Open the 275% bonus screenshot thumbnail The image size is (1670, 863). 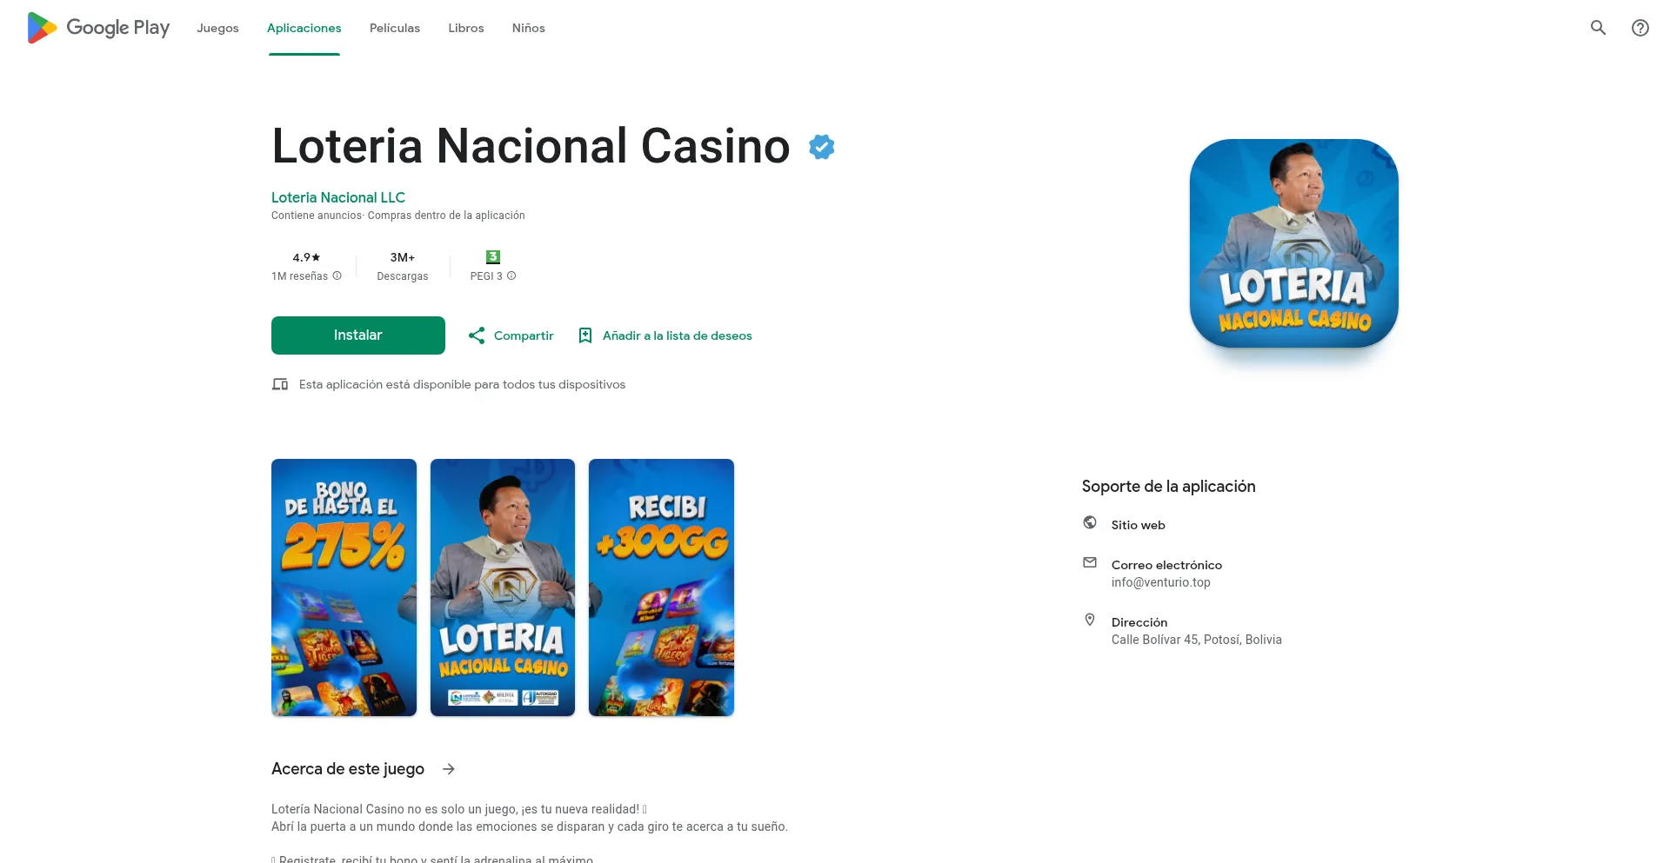click(344, 588)
